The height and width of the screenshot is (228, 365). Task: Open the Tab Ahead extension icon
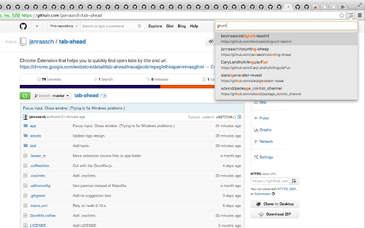click(350, 15)
